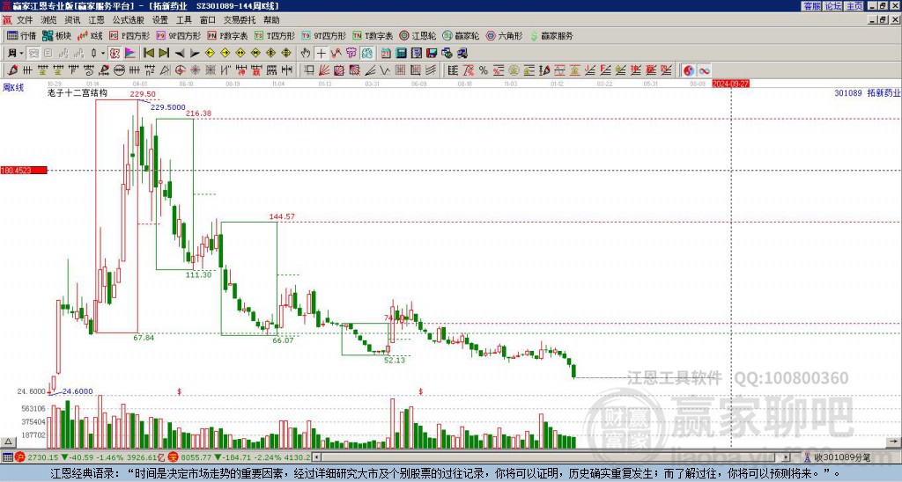Click the 144.57 price level label
Image resolution: width=902 pixels, height=482 pixels.
[x=282, y=216]
